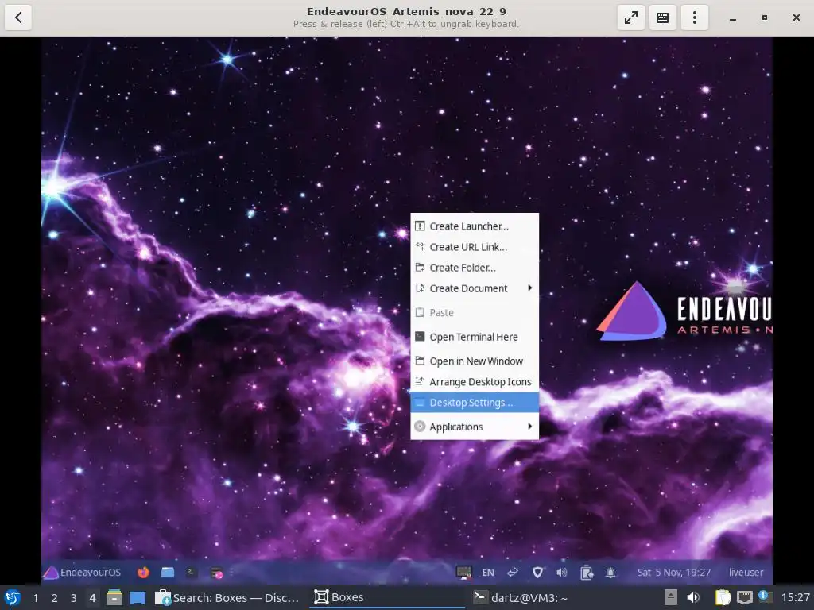Screen dimensions: 814x610
Task: Click the EndeavourOS_Artemis_nova_22_9 title text
Action: click(x=406, y=11)
